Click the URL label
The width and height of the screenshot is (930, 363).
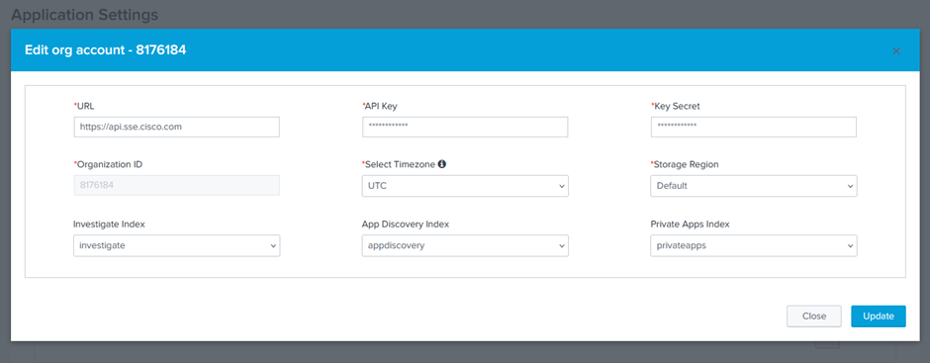[x=84, y=106]
